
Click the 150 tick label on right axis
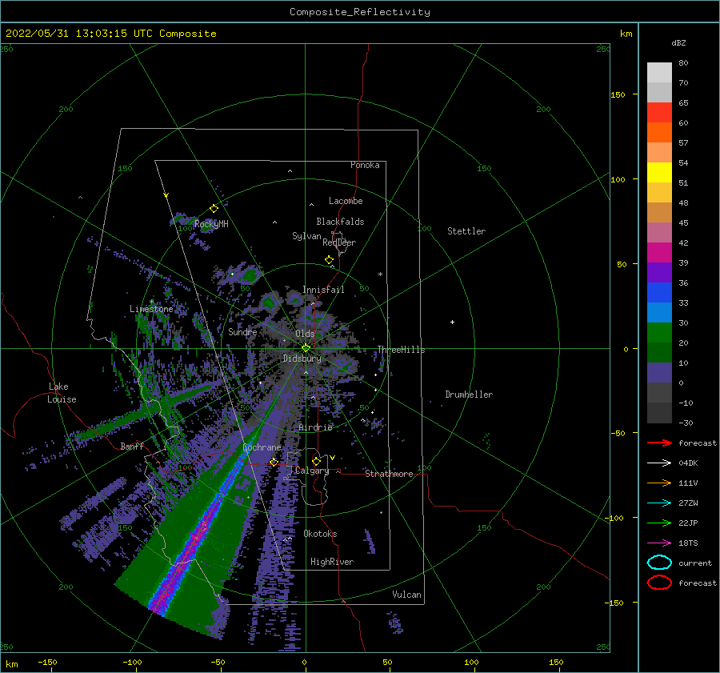(x=618, y=94)
